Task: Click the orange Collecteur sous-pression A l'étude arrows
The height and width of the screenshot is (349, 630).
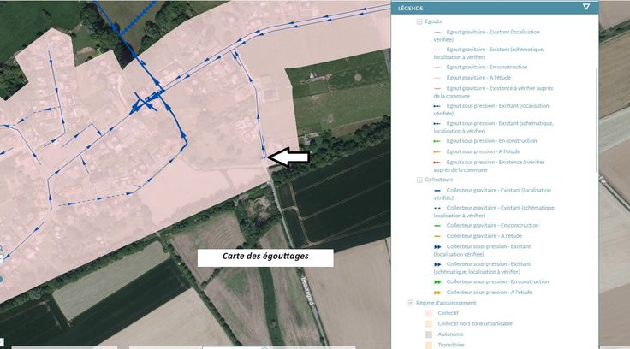Action: [437, 293]
